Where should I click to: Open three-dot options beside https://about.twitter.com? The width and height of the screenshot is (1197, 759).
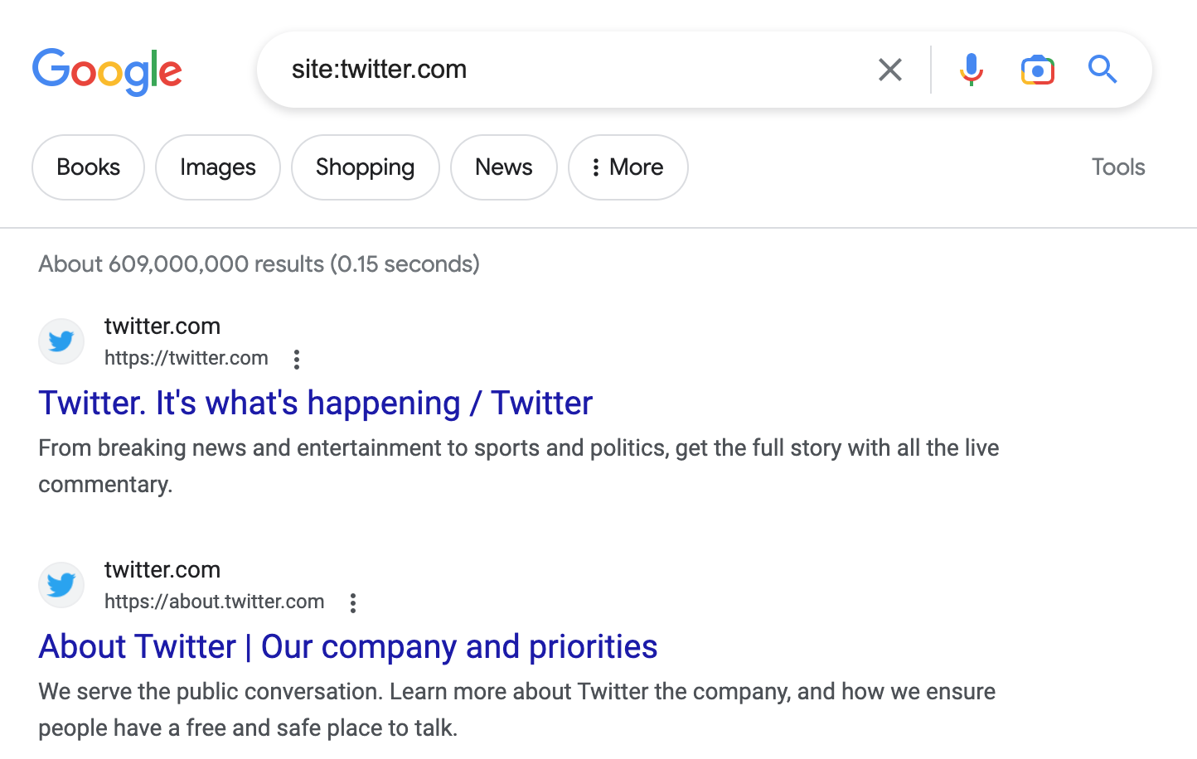(353, 603)
